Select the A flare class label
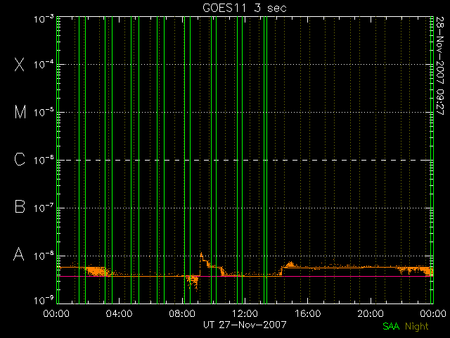Image resolution: width=450 pixels, height=338 pixels. [19, 254]
